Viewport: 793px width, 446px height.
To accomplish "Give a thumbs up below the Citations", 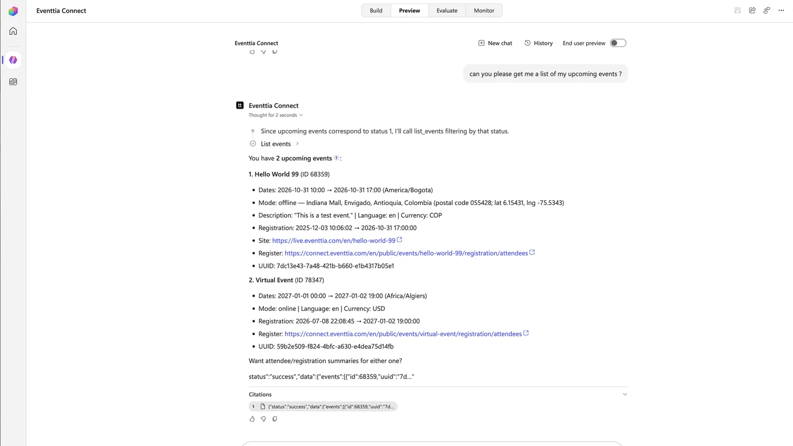I will tap(252, 419).
